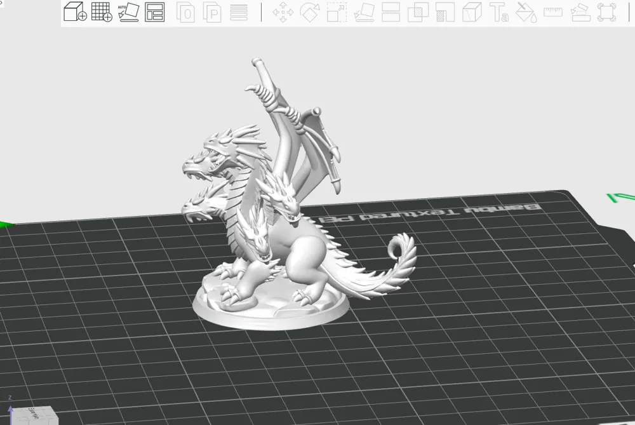This screenshot has width=635, height=425.
Task: Select the Measure ruler tool
Action: [553, 12]
